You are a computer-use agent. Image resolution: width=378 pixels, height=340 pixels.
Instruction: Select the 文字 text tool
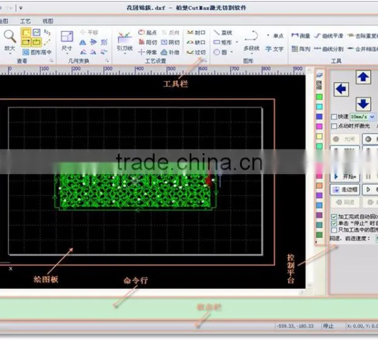click(274, 49)
